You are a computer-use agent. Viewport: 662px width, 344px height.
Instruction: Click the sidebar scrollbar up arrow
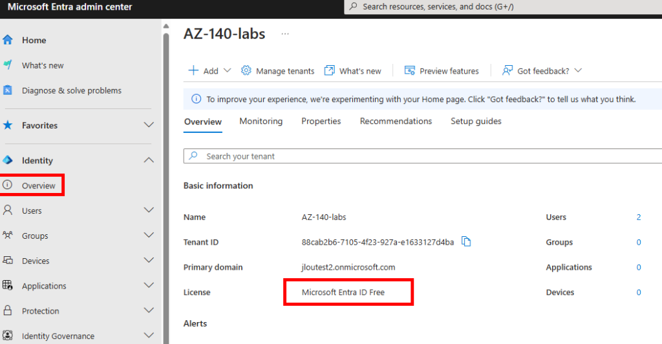[x=166, y=26]
